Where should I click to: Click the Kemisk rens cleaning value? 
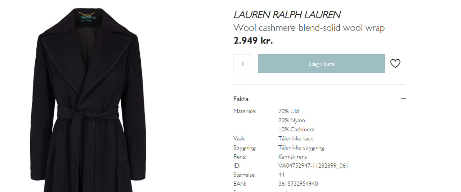tap(292, 157)
